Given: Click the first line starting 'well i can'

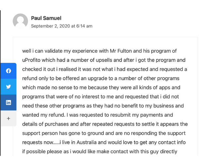Looking at the screenshot, I should tap(99, 51).
